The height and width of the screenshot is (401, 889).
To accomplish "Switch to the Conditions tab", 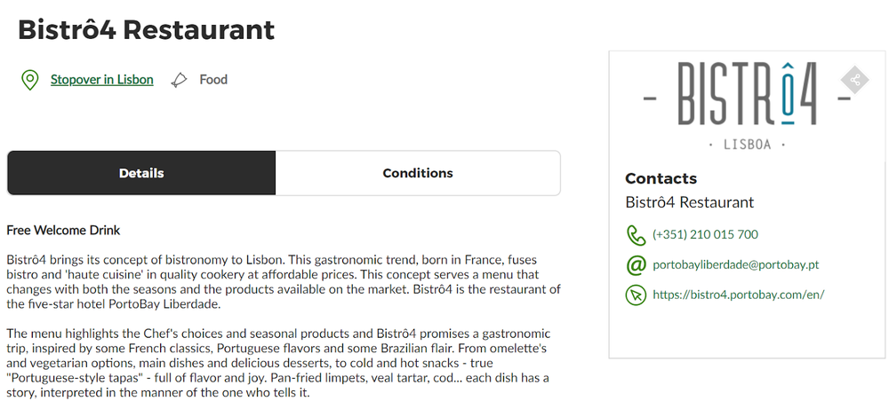I will click(x=418, y=173).
